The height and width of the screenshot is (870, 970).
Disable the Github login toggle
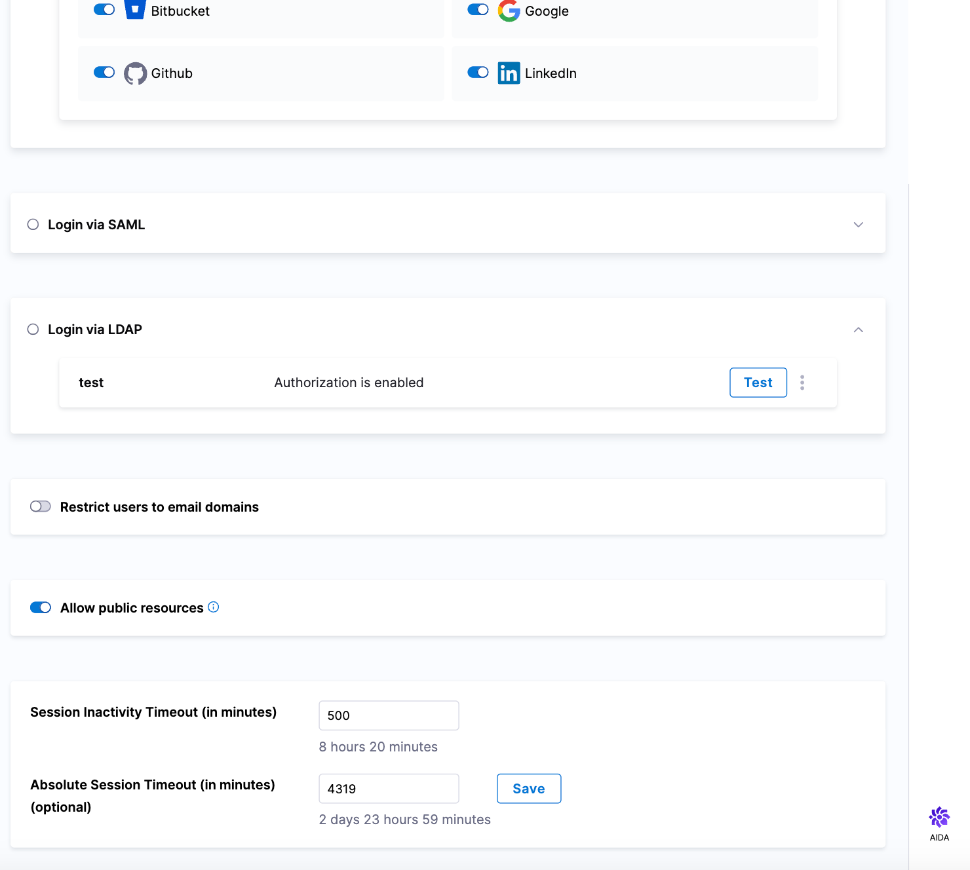click(x=104, y=73)
